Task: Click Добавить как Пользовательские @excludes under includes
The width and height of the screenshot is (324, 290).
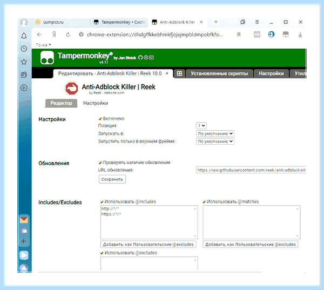Action: click(148, 244)
